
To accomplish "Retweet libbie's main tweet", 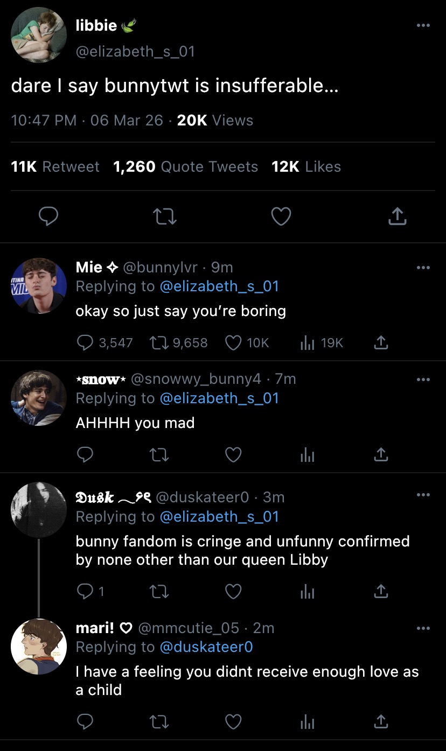I will [165, 216].
